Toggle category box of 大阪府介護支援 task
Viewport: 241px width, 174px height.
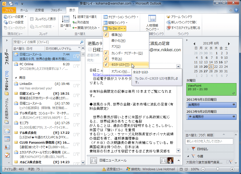(x=227, y=162)
